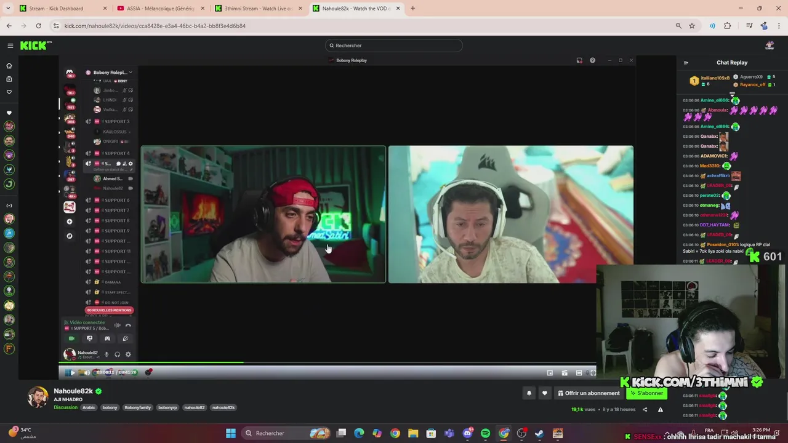Click Offrir un abonnement button
Image resolution: width=788 pixels, height=443 pixels.
point(589,393)
